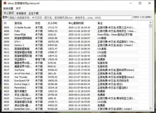Click the 正版免费-中文名 进化2 note

(110, 84)
